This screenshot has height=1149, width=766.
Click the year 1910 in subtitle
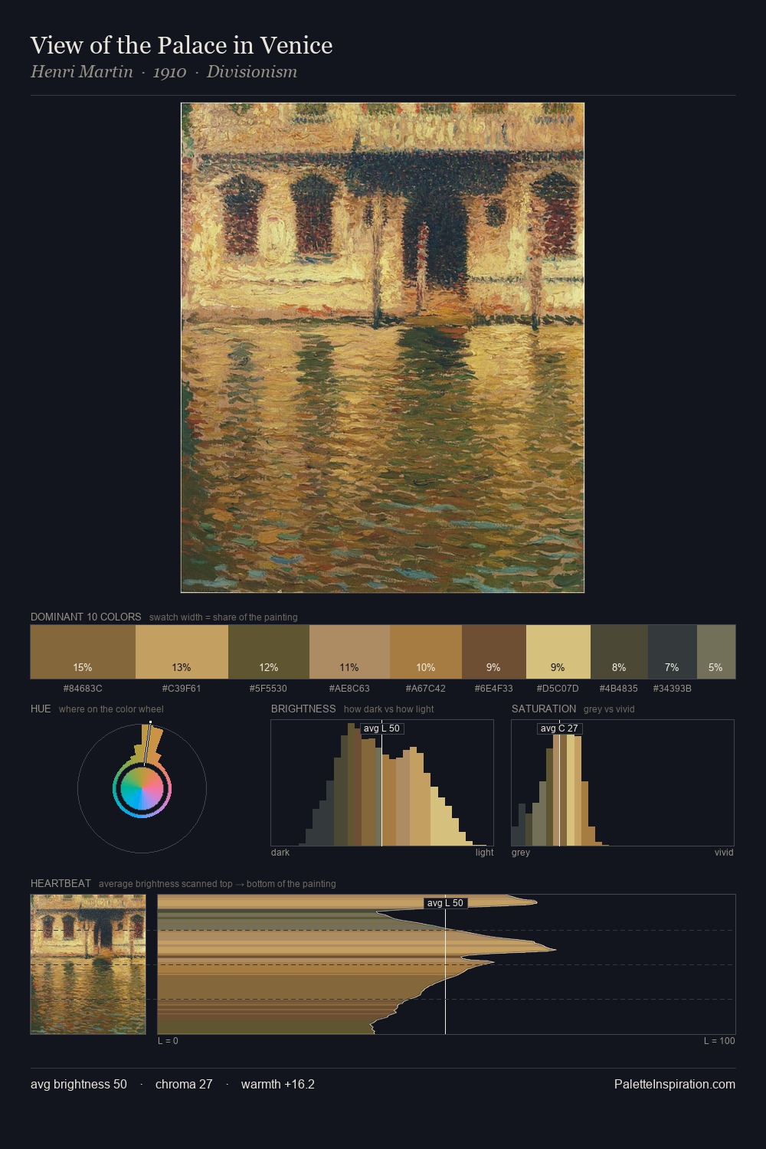169,72
